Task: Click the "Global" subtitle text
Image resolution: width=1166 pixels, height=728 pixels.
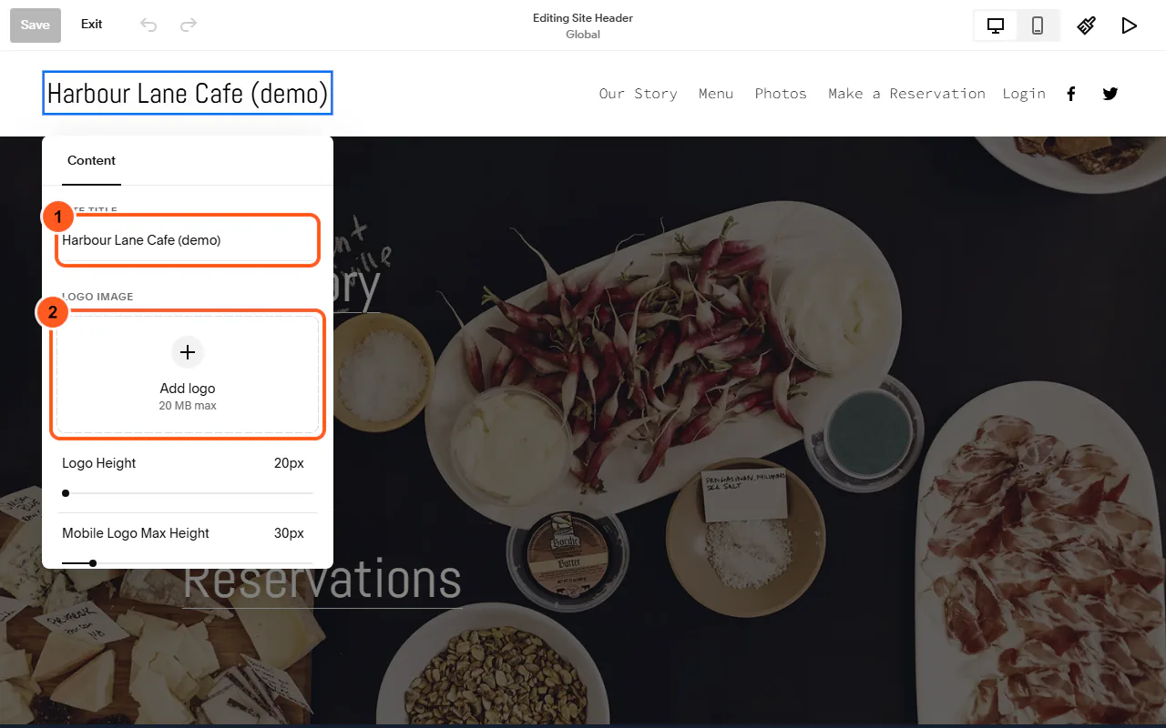Action: (583, 35)
